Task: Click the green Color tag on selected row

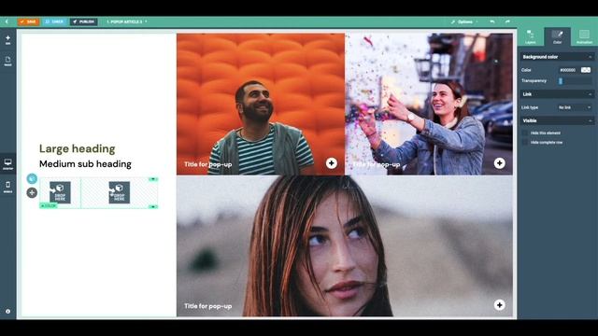Action: coord(49,205)
